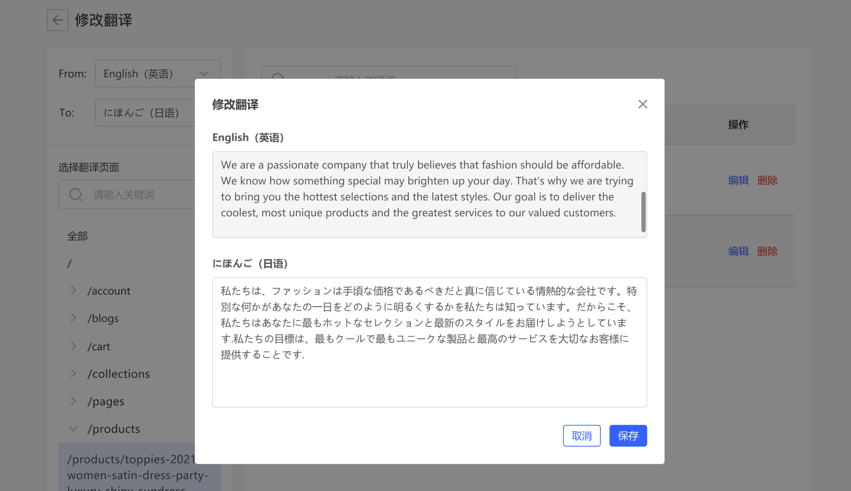Select 全部 in the page list

pos(78,236)
